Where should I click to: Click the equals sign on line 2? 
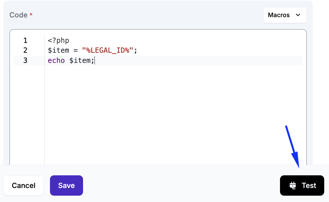(x=76, y=50)
